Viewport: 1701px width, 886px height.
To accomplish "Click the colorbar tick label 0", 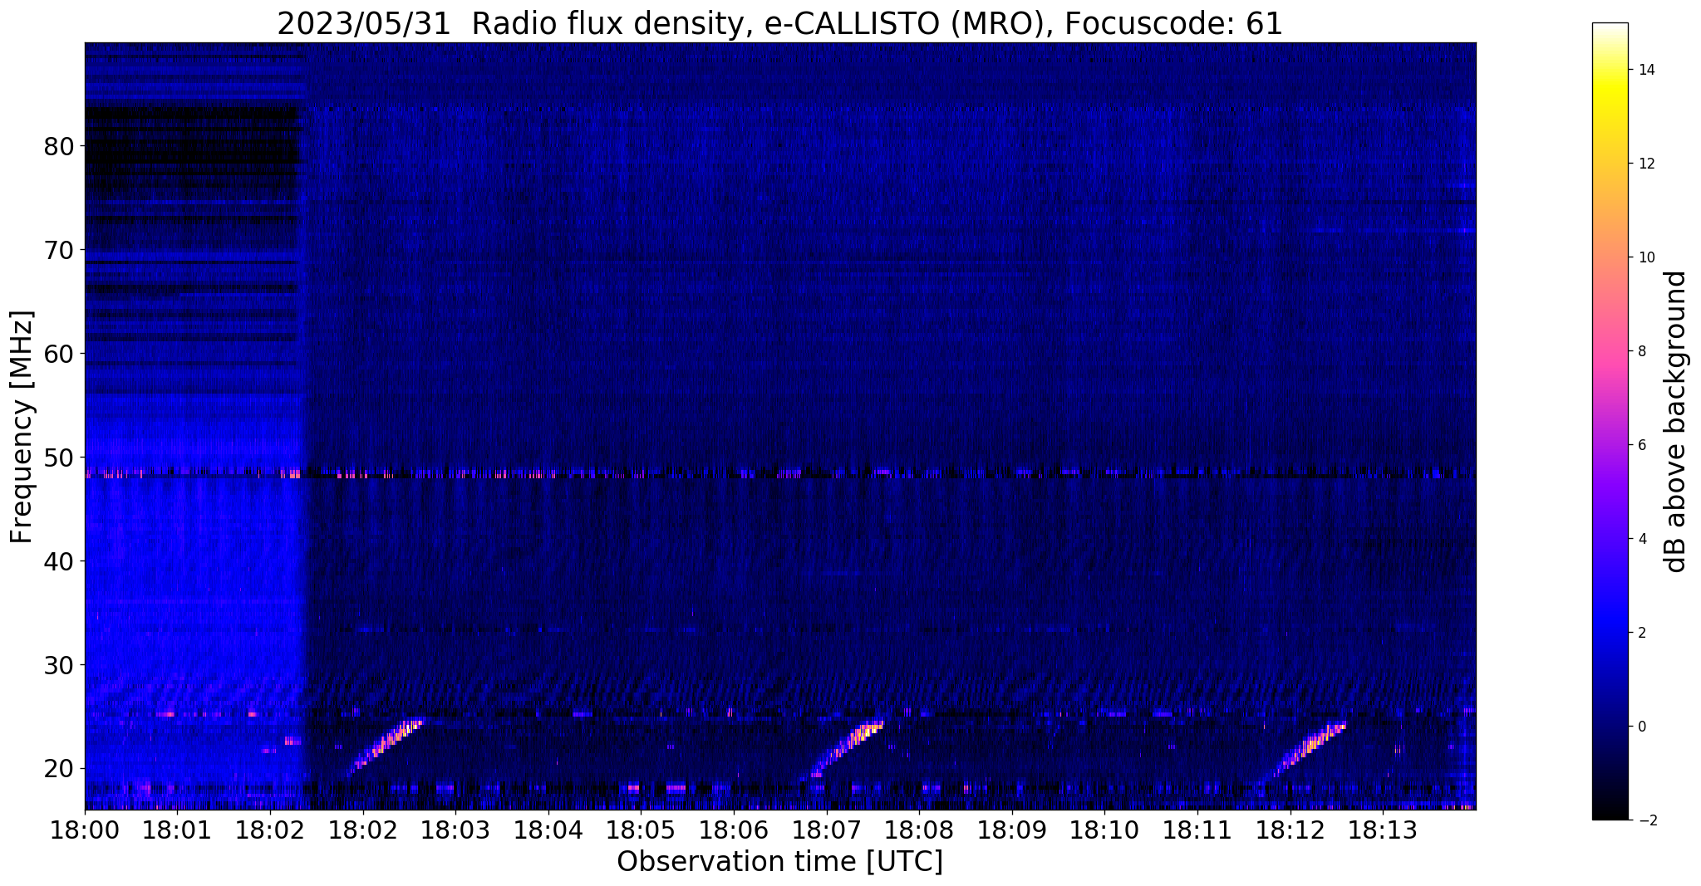I will pyautogui.click(x=1641, y=727).
